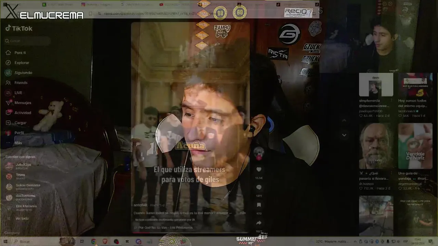Open the dr.huesoo ¿Qué pasaría video thumbnail

tap(376, 146)
